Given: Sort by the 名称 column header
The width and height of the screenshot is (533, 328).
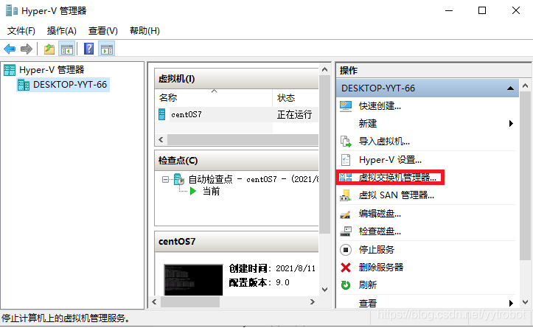Looking at the screenshot, I should coord(214,98).
